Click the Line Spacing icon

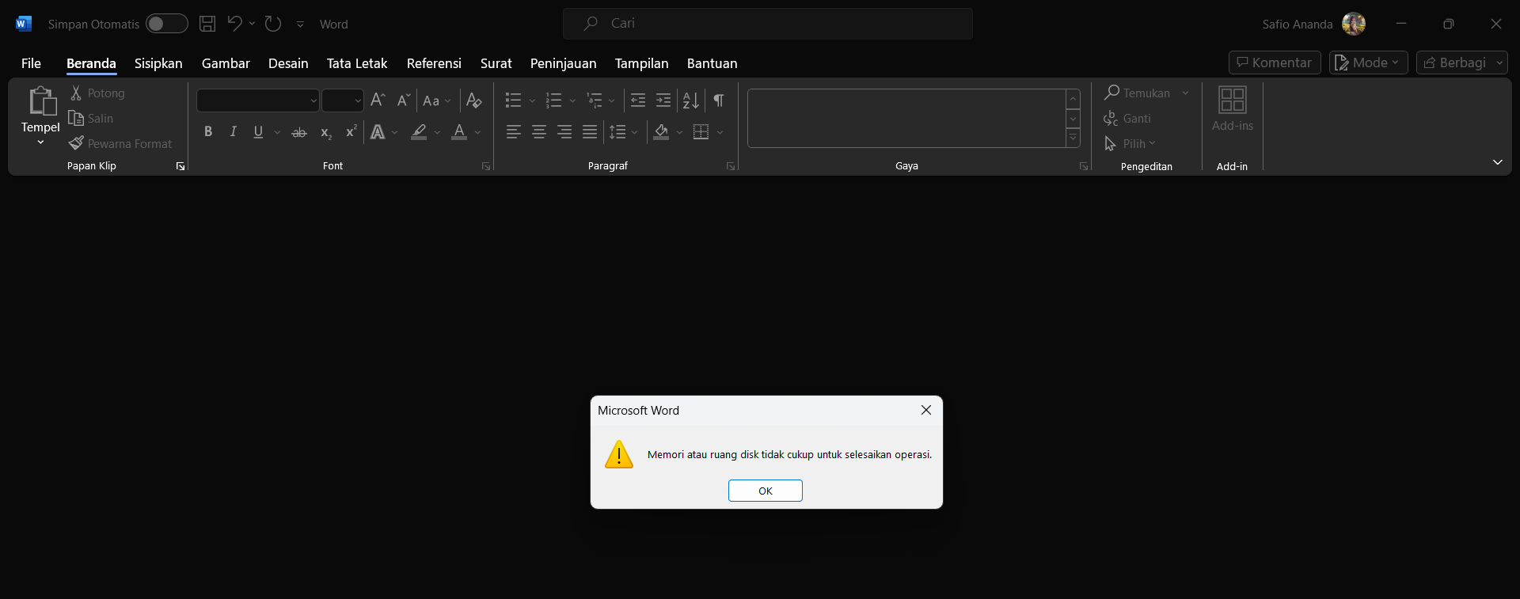coord(618,132)
